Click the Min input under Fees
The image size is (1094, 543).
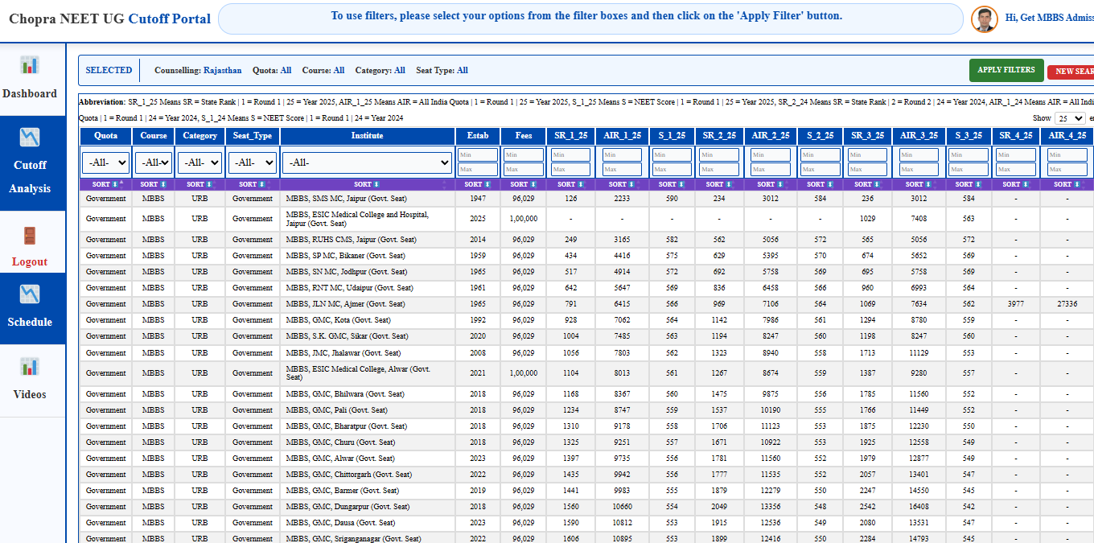click(524, 155)
